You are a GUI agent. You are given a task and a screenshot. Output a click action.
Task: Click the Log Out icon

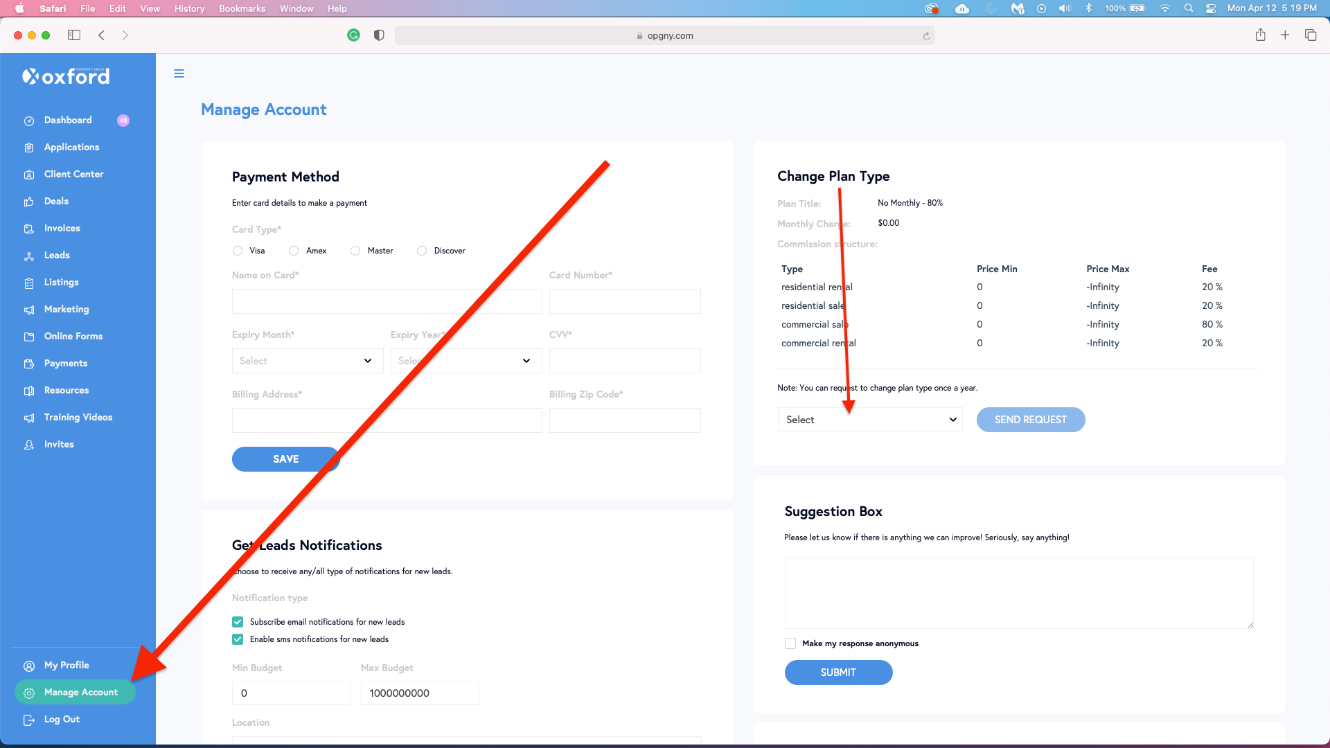pos(29,720)
